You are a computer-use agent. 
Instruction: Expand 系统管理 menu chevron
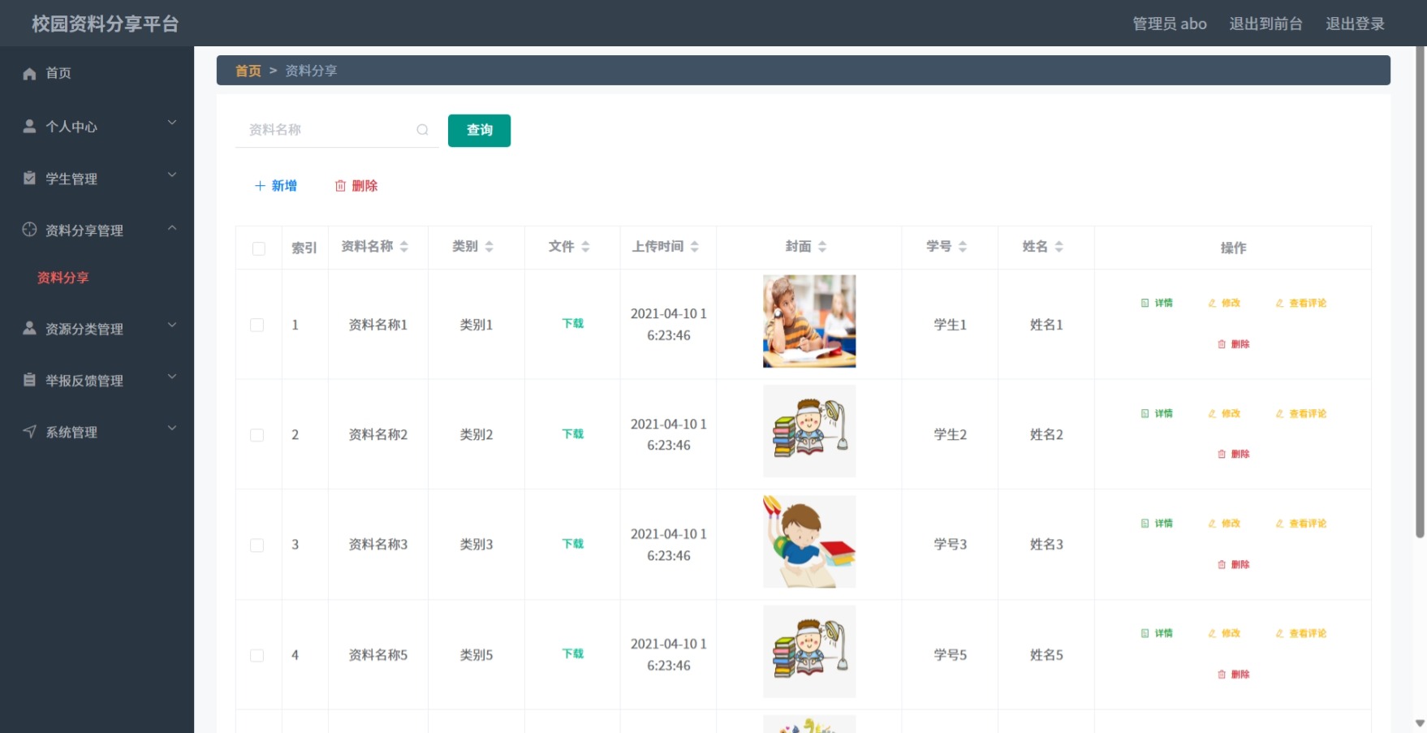tap(172, 428)
